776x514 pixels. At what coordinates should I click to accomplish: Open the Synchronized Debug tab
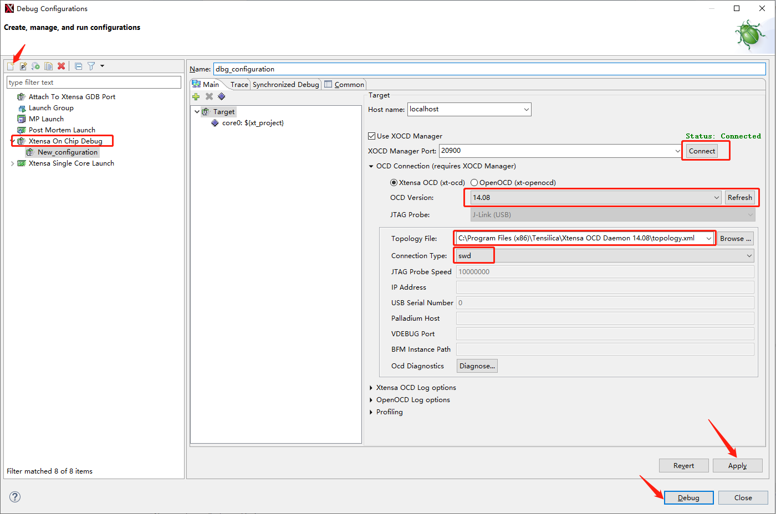(285, 85)
